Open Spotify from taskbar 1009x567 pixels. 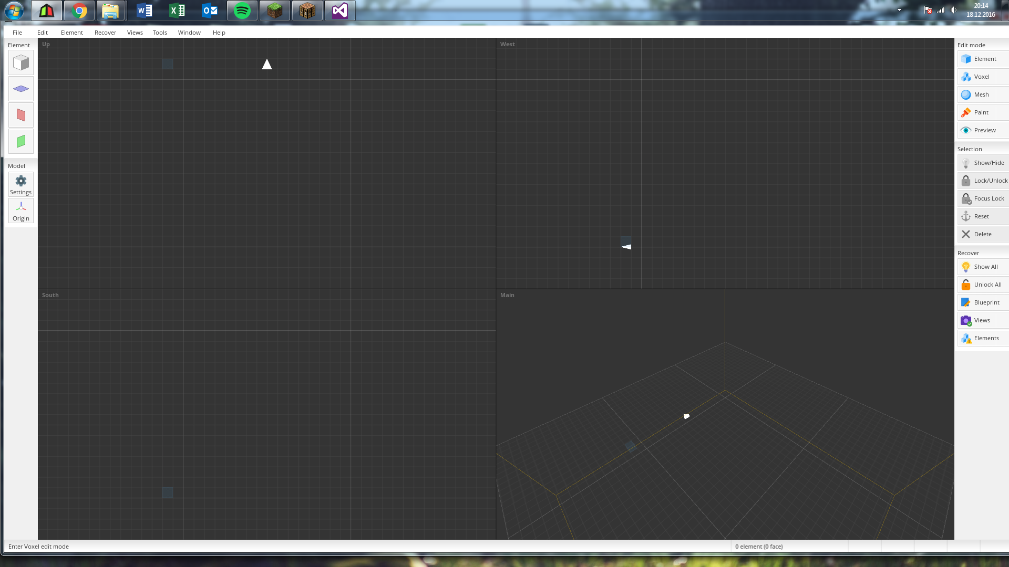pos(242,10)
